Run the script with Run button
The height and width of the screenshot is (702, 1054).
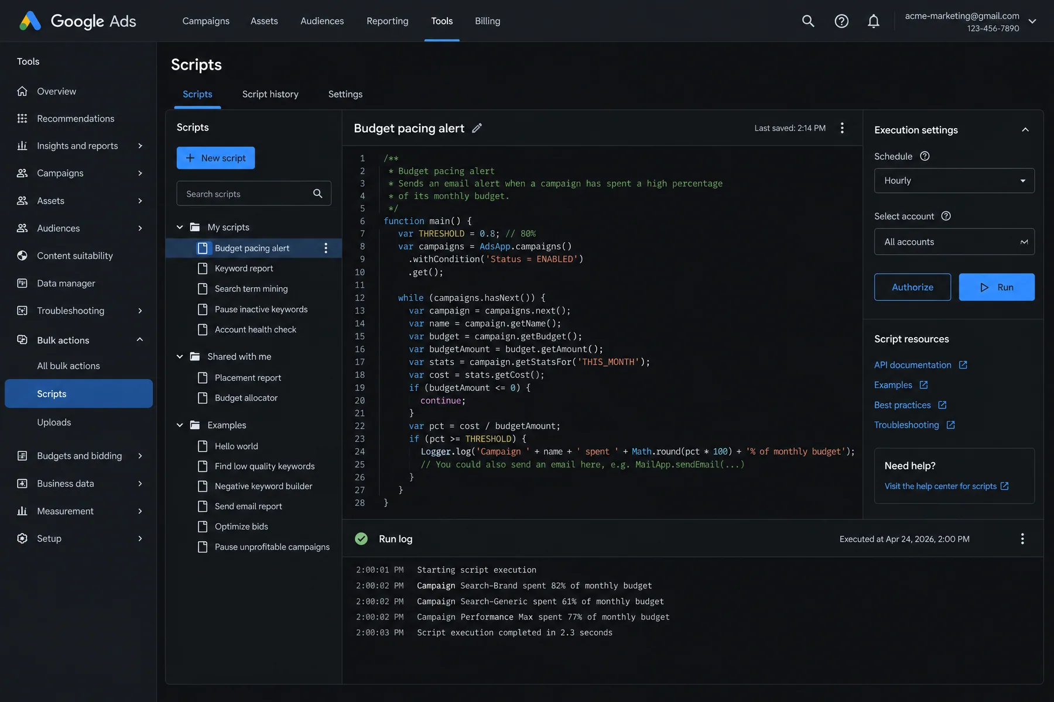tap(997, 287)
